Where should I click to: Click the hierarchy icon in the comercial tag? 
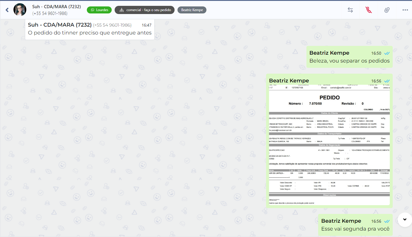pyautogui.click(x=122, y=10)
